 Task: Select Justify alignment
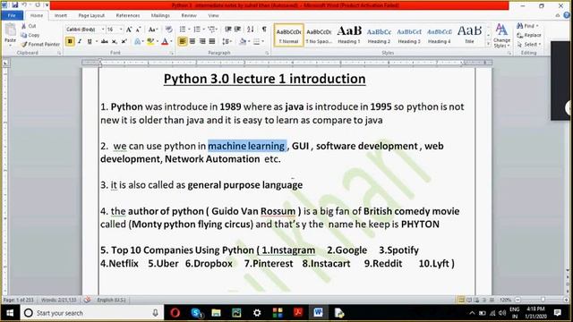212,41
